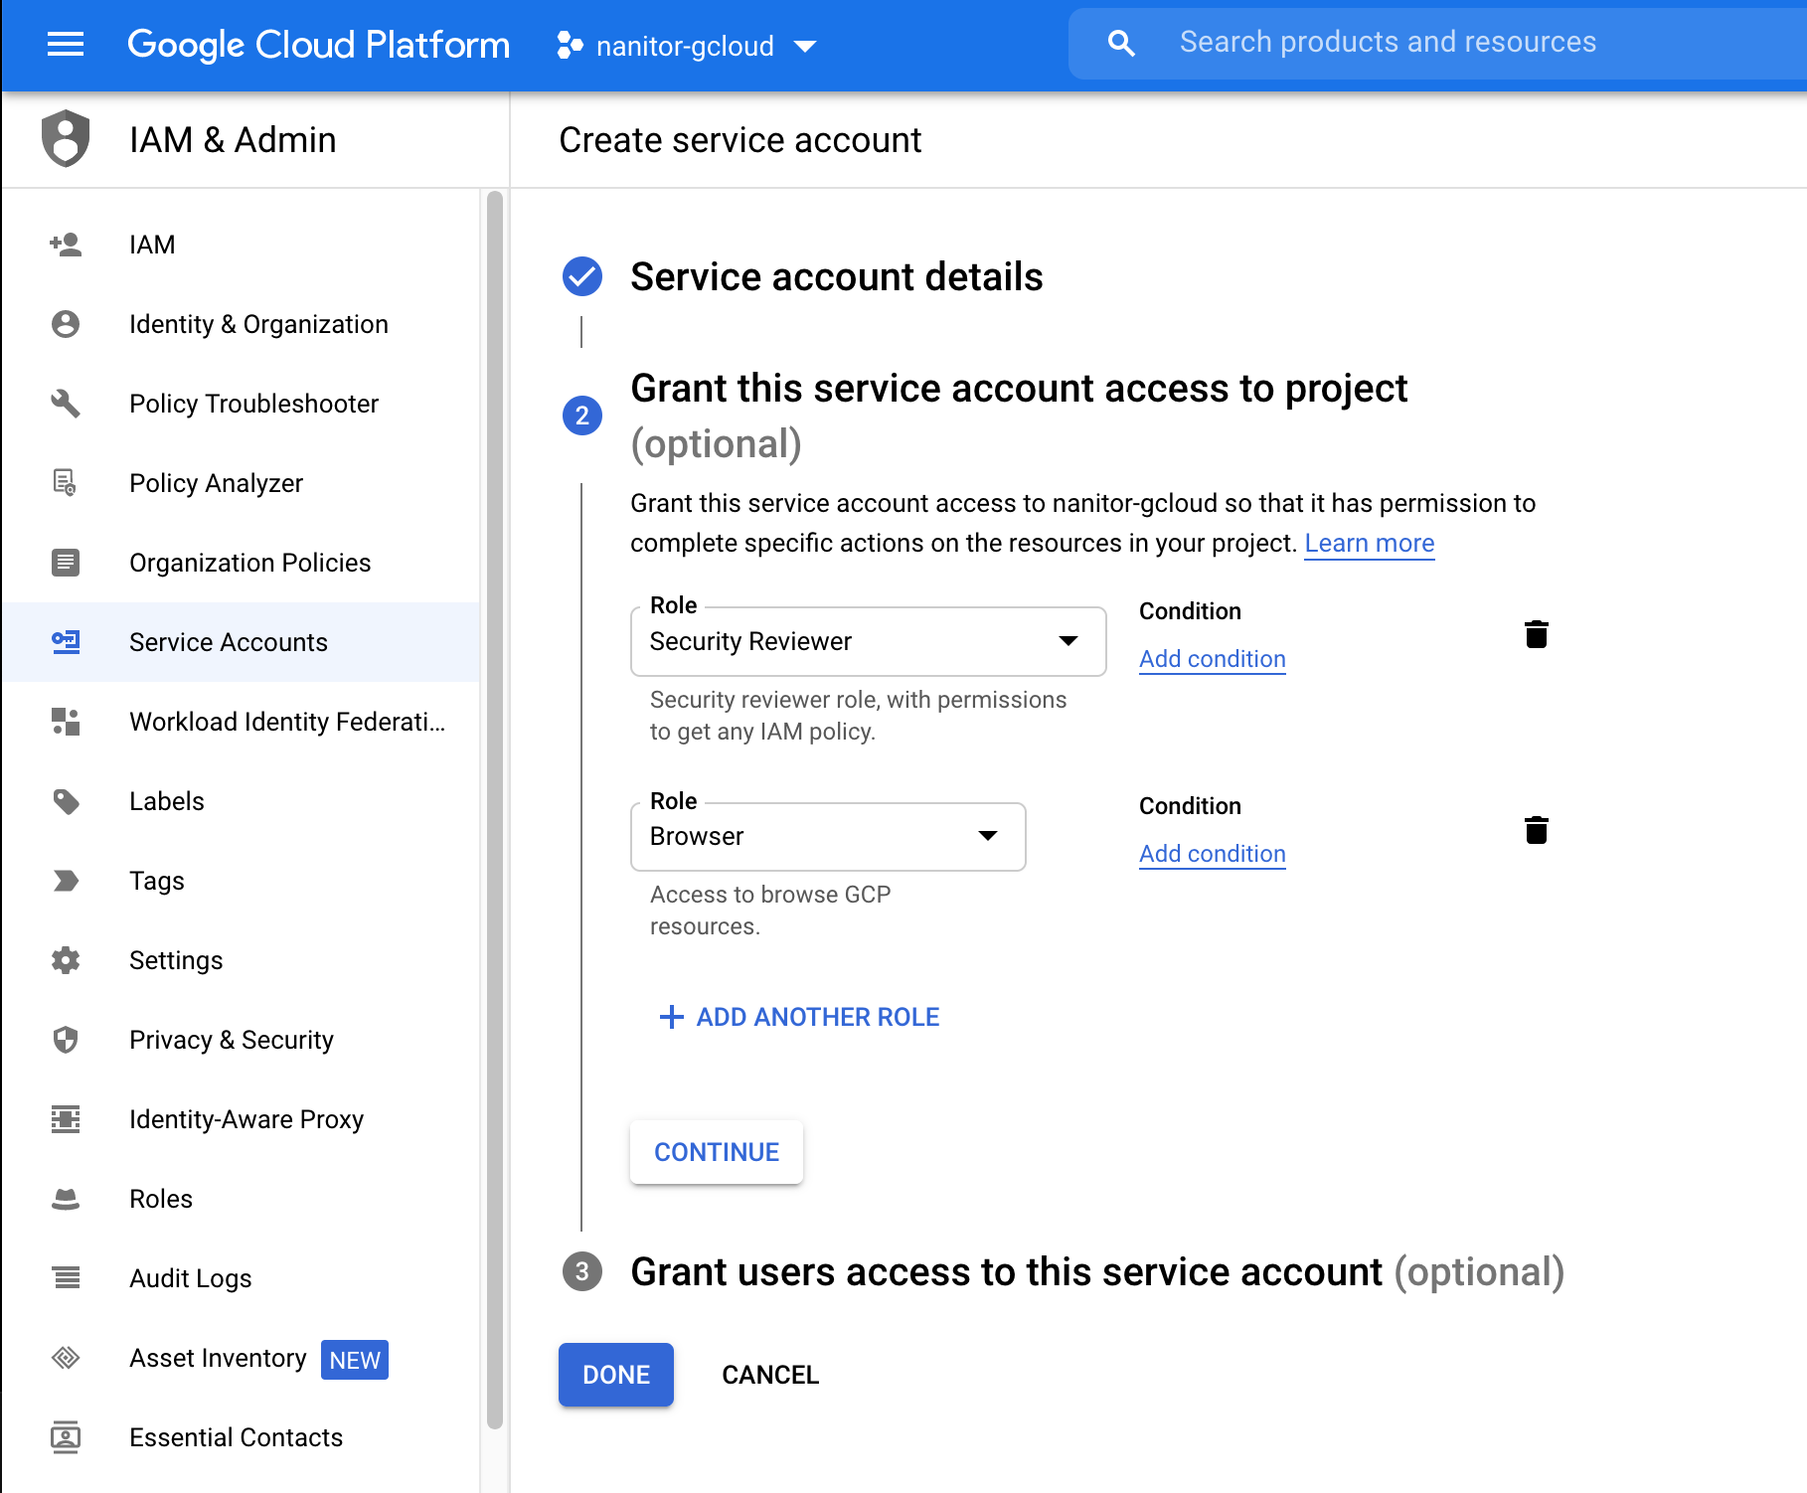Open Audit Logs in the sidebar
The image size is (1807, 1493).
tap(190, 1278)
